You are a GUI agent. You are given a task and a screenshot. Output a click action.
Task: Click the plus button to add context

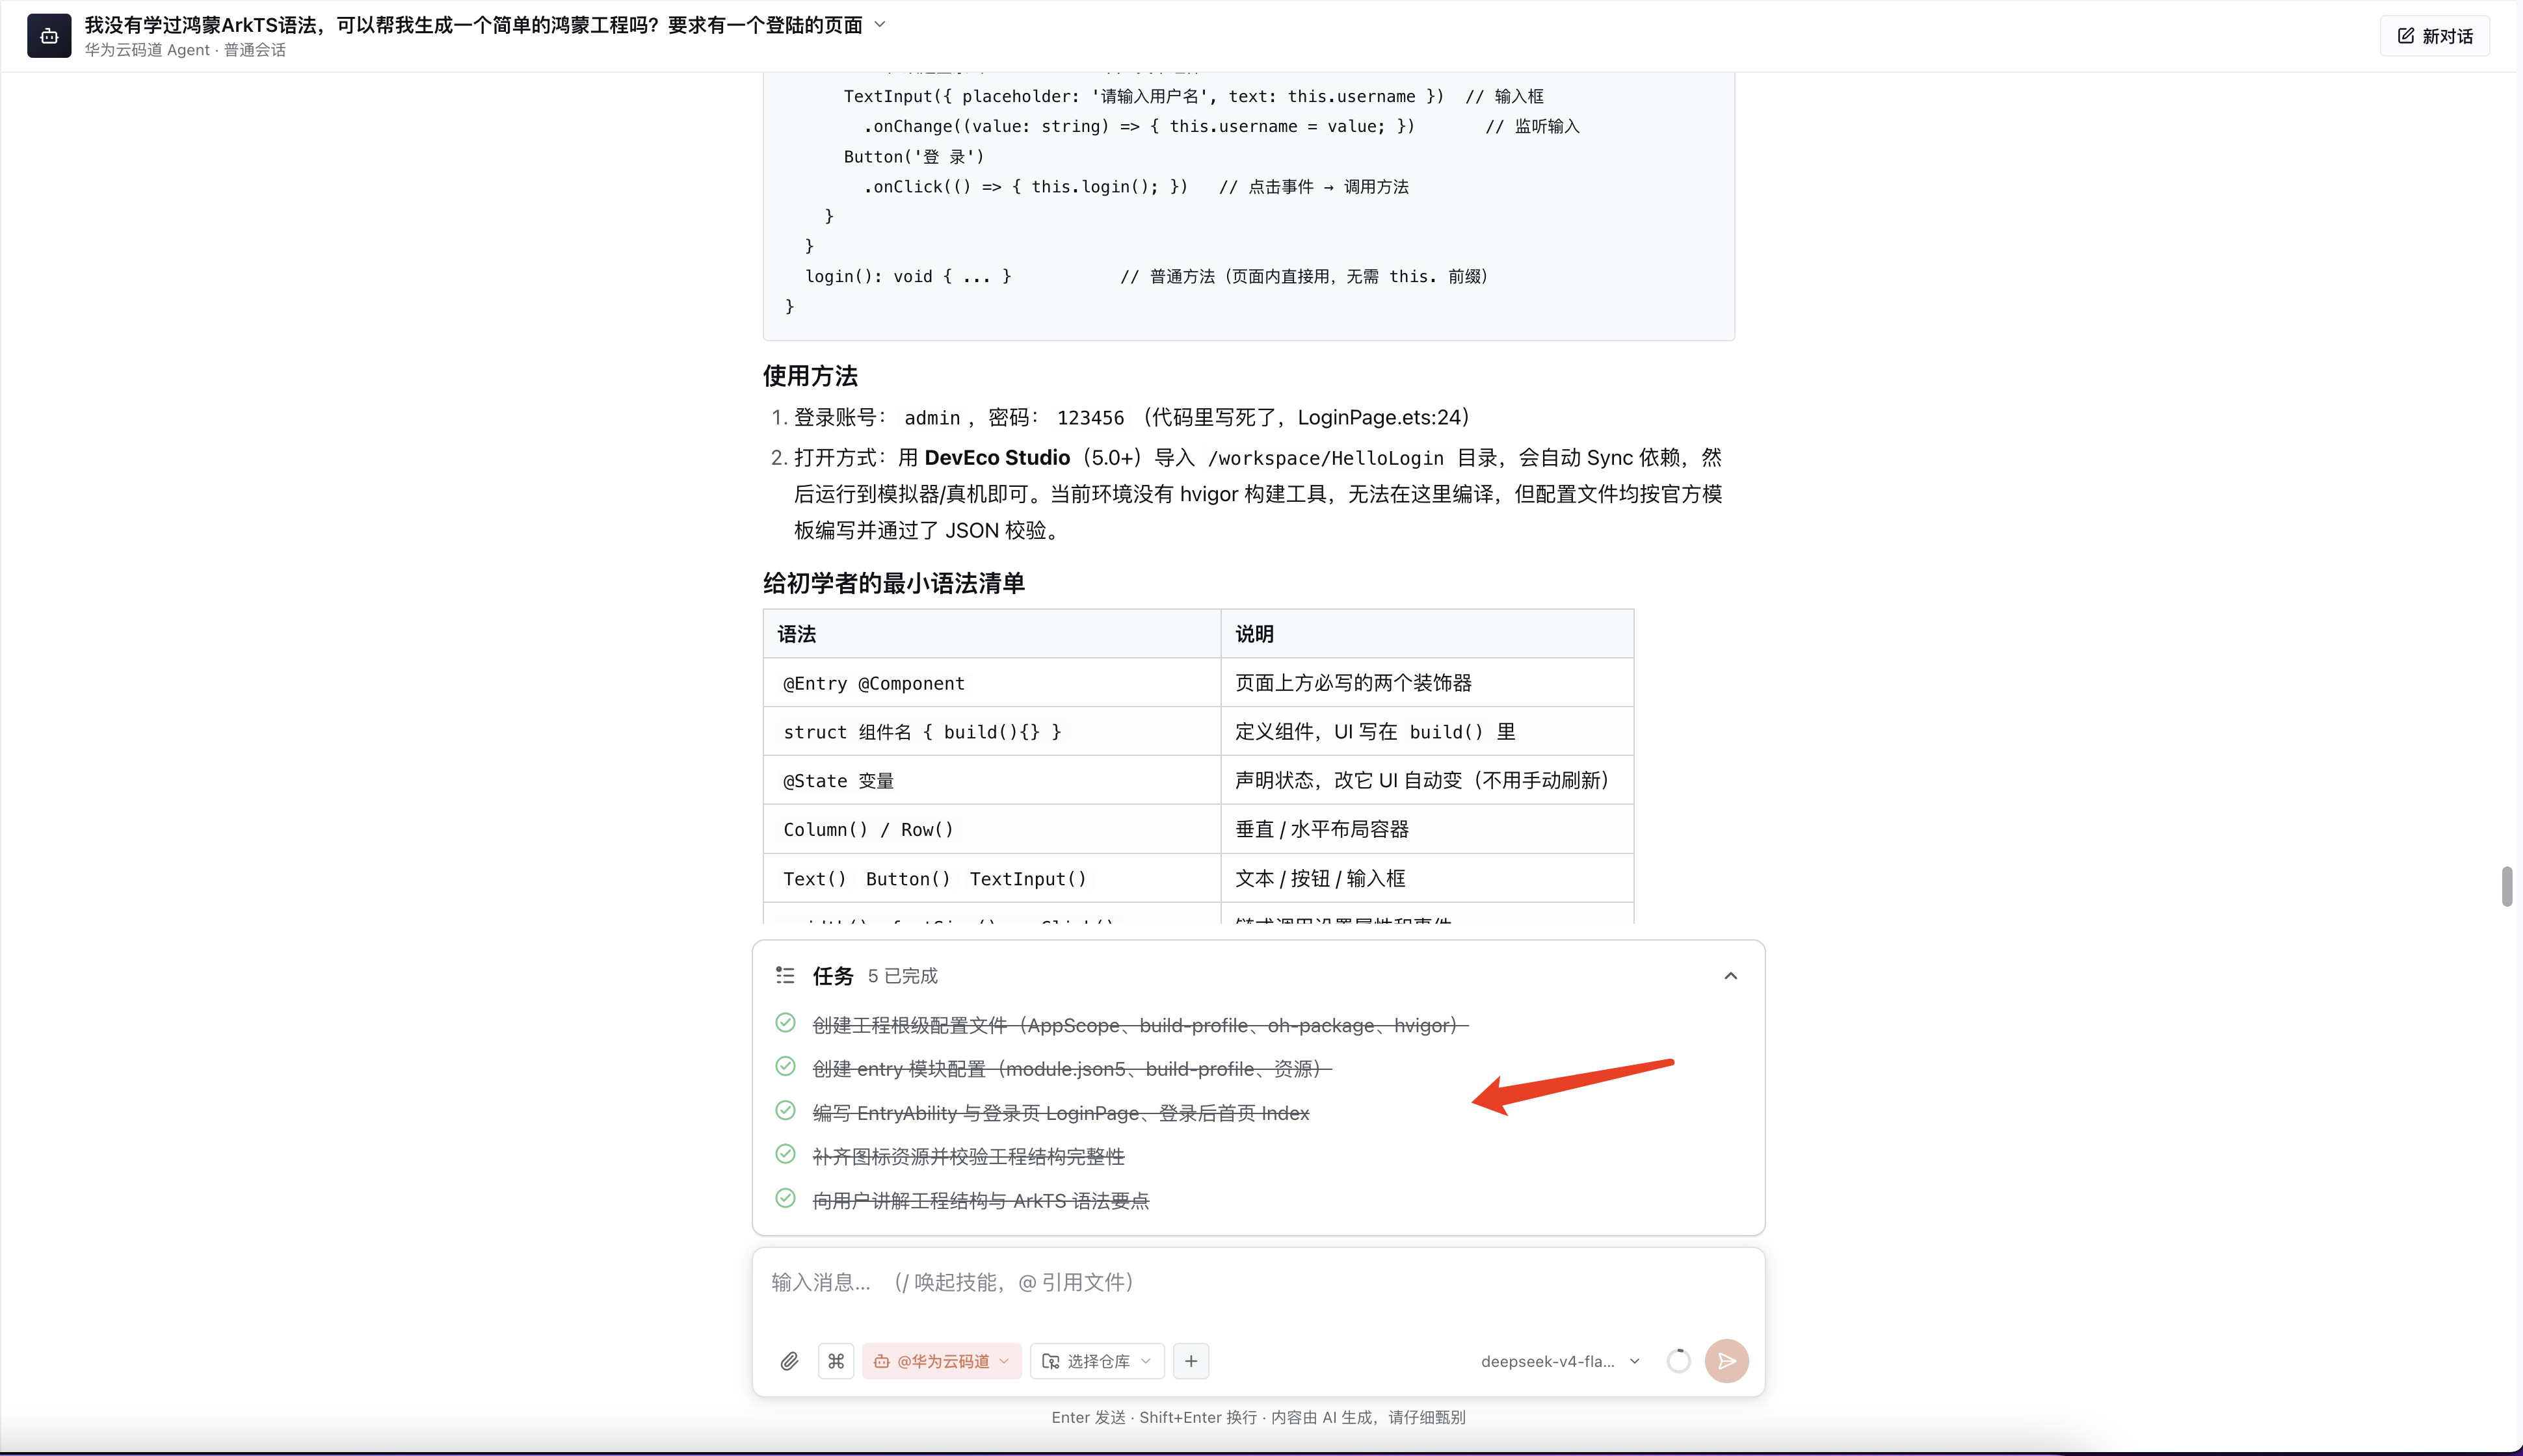tap(1191, 1361)
